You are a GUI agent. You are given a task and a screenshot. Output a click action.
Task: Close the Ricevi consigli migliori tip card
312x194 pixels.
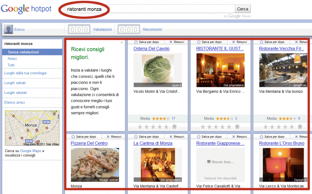(x=122, y=43)
